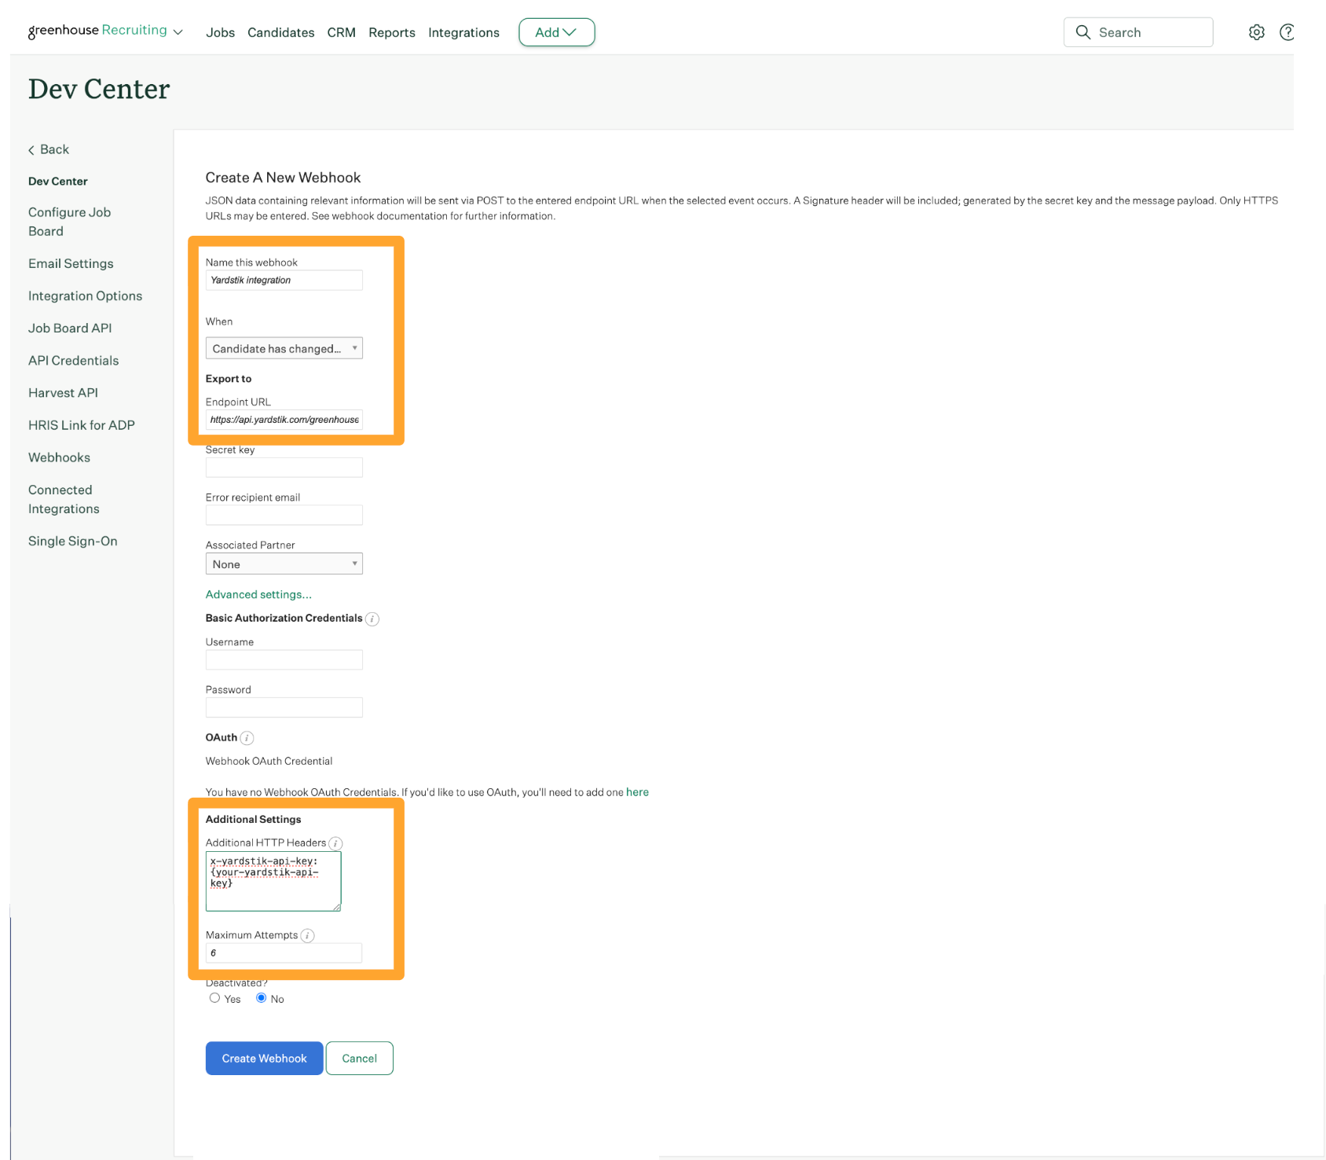Select Dev Center sidebar heading
The image size is (1326, 1160).
coord(57,182)
